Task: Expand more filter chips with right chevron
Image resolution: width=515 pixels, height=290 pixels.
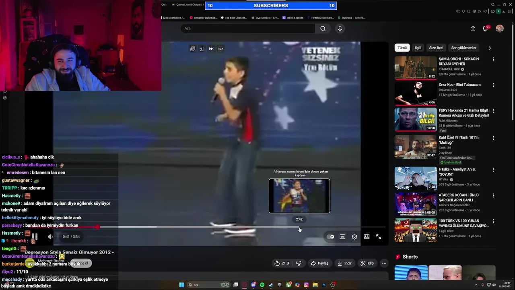Action: pyautogui.click(x=490, y=48)
